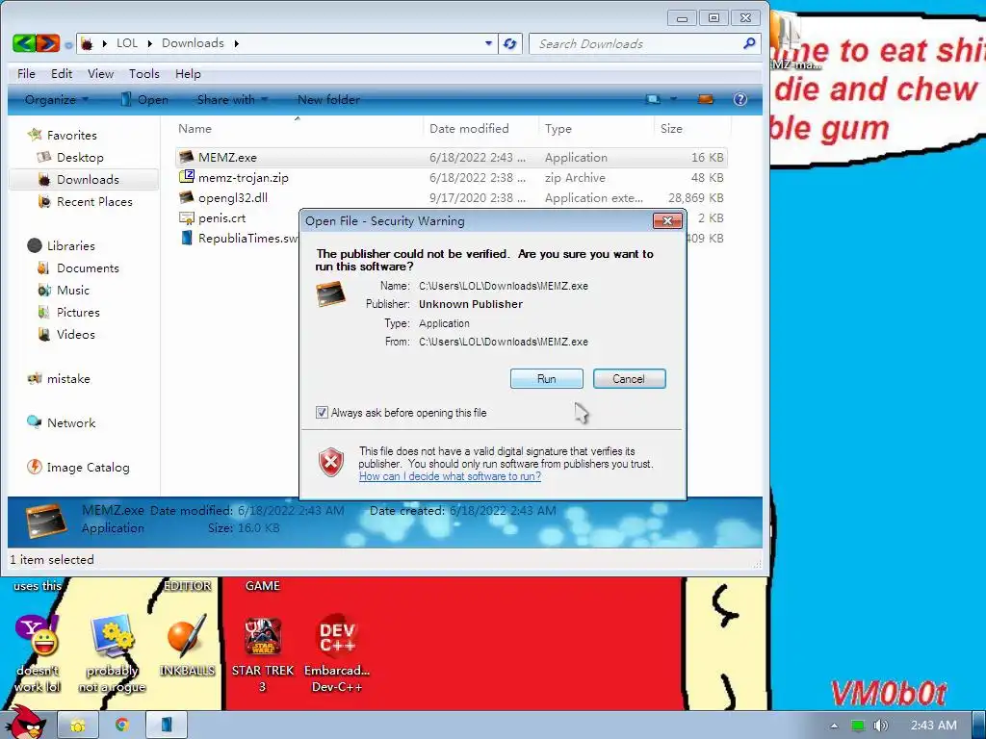Click the STAR TREK 3 desktop icon
This screenshot has height=739, width=986.
[263, 636]
